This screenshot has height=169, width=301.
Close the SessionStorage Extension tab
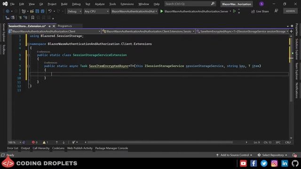point(54,26)
